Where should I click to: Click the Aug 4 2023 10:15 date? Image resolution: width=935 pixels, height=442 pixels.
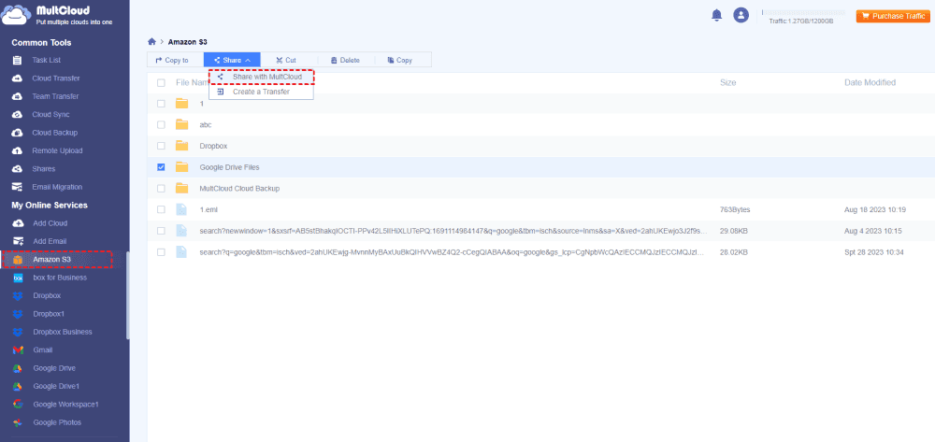point(873,231)
